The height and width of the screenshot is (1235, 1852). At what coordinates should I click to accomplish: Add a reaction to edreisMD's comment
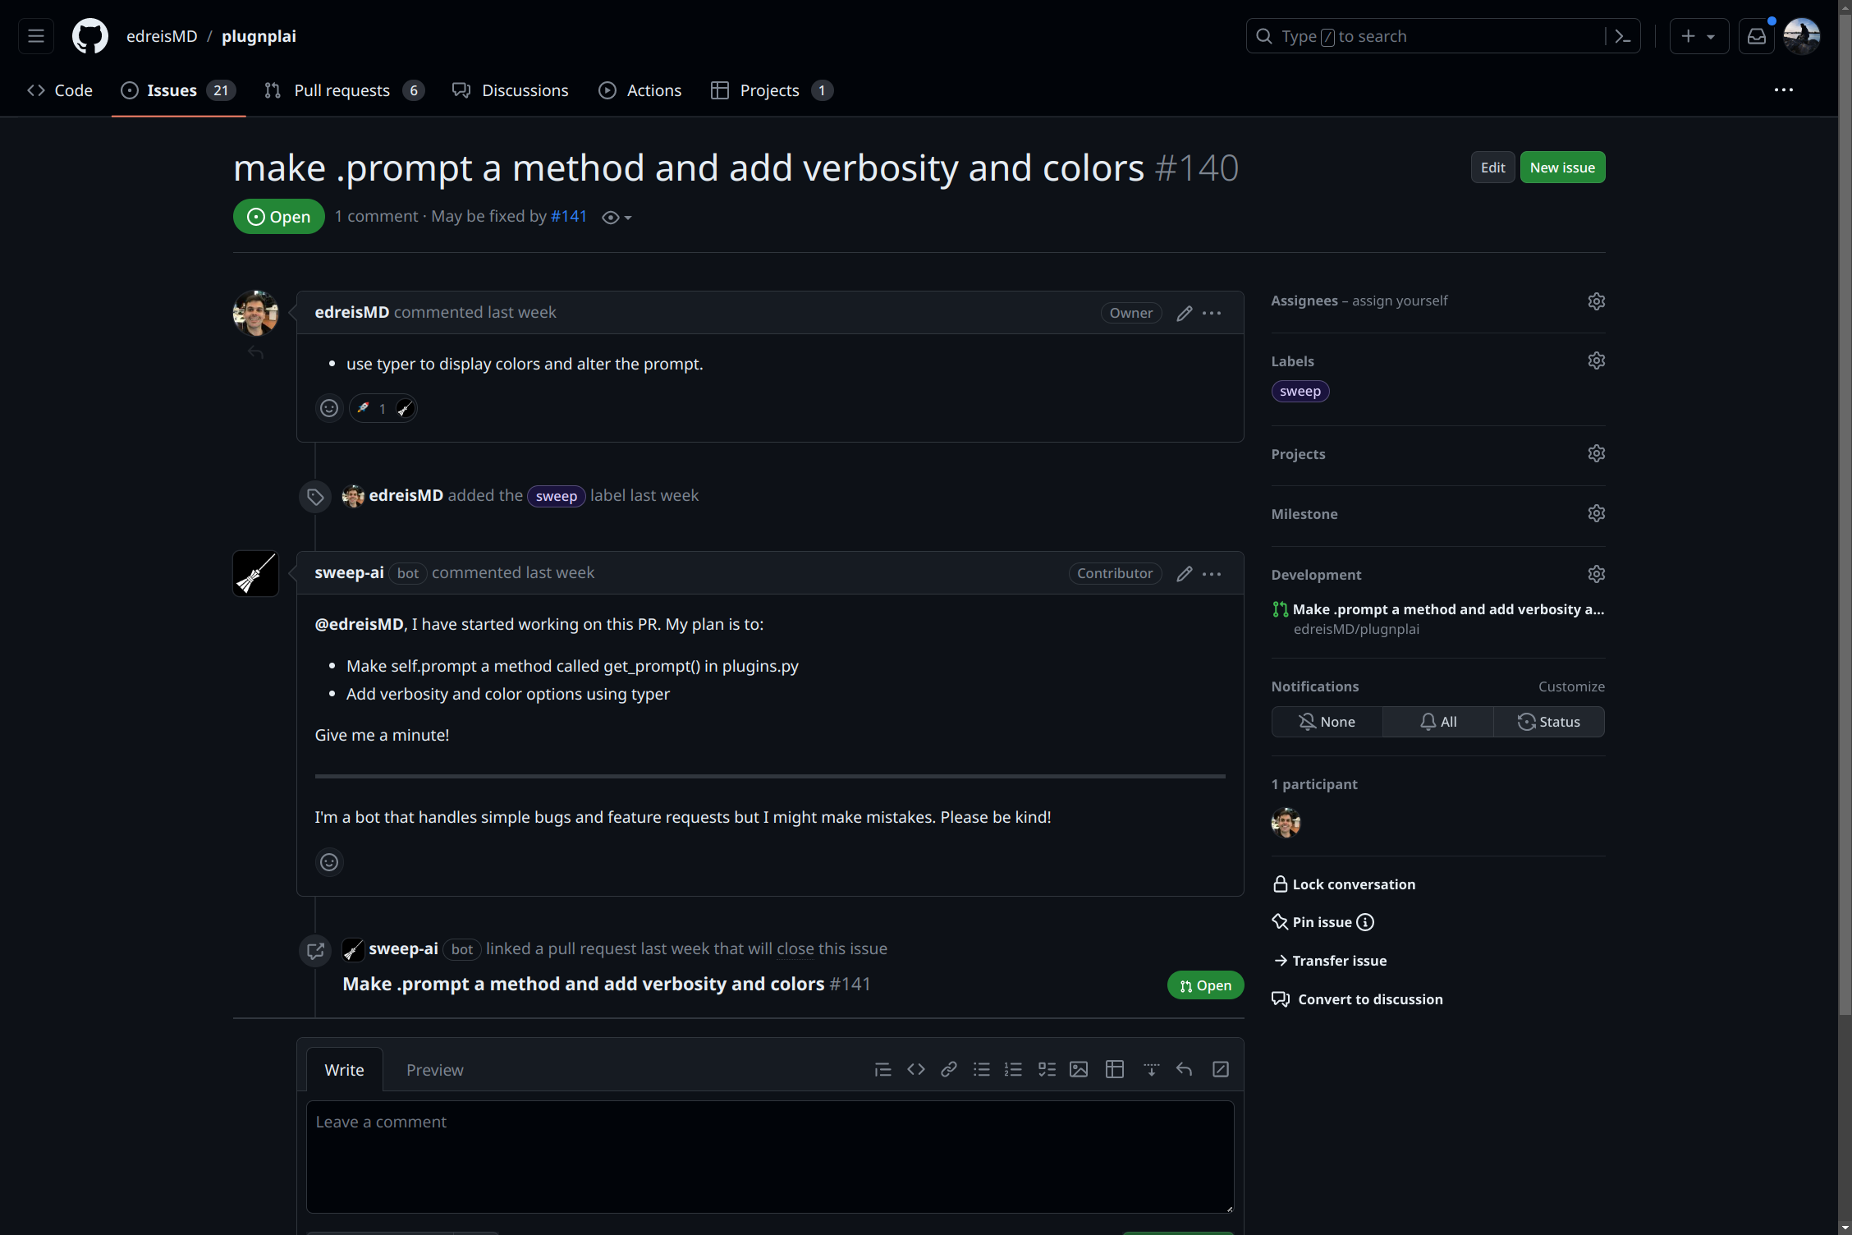[329, 408]
